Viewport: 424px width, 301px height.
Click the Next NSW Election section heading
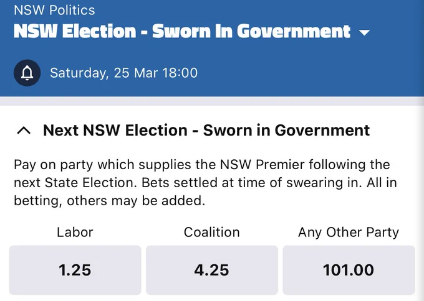206,130
